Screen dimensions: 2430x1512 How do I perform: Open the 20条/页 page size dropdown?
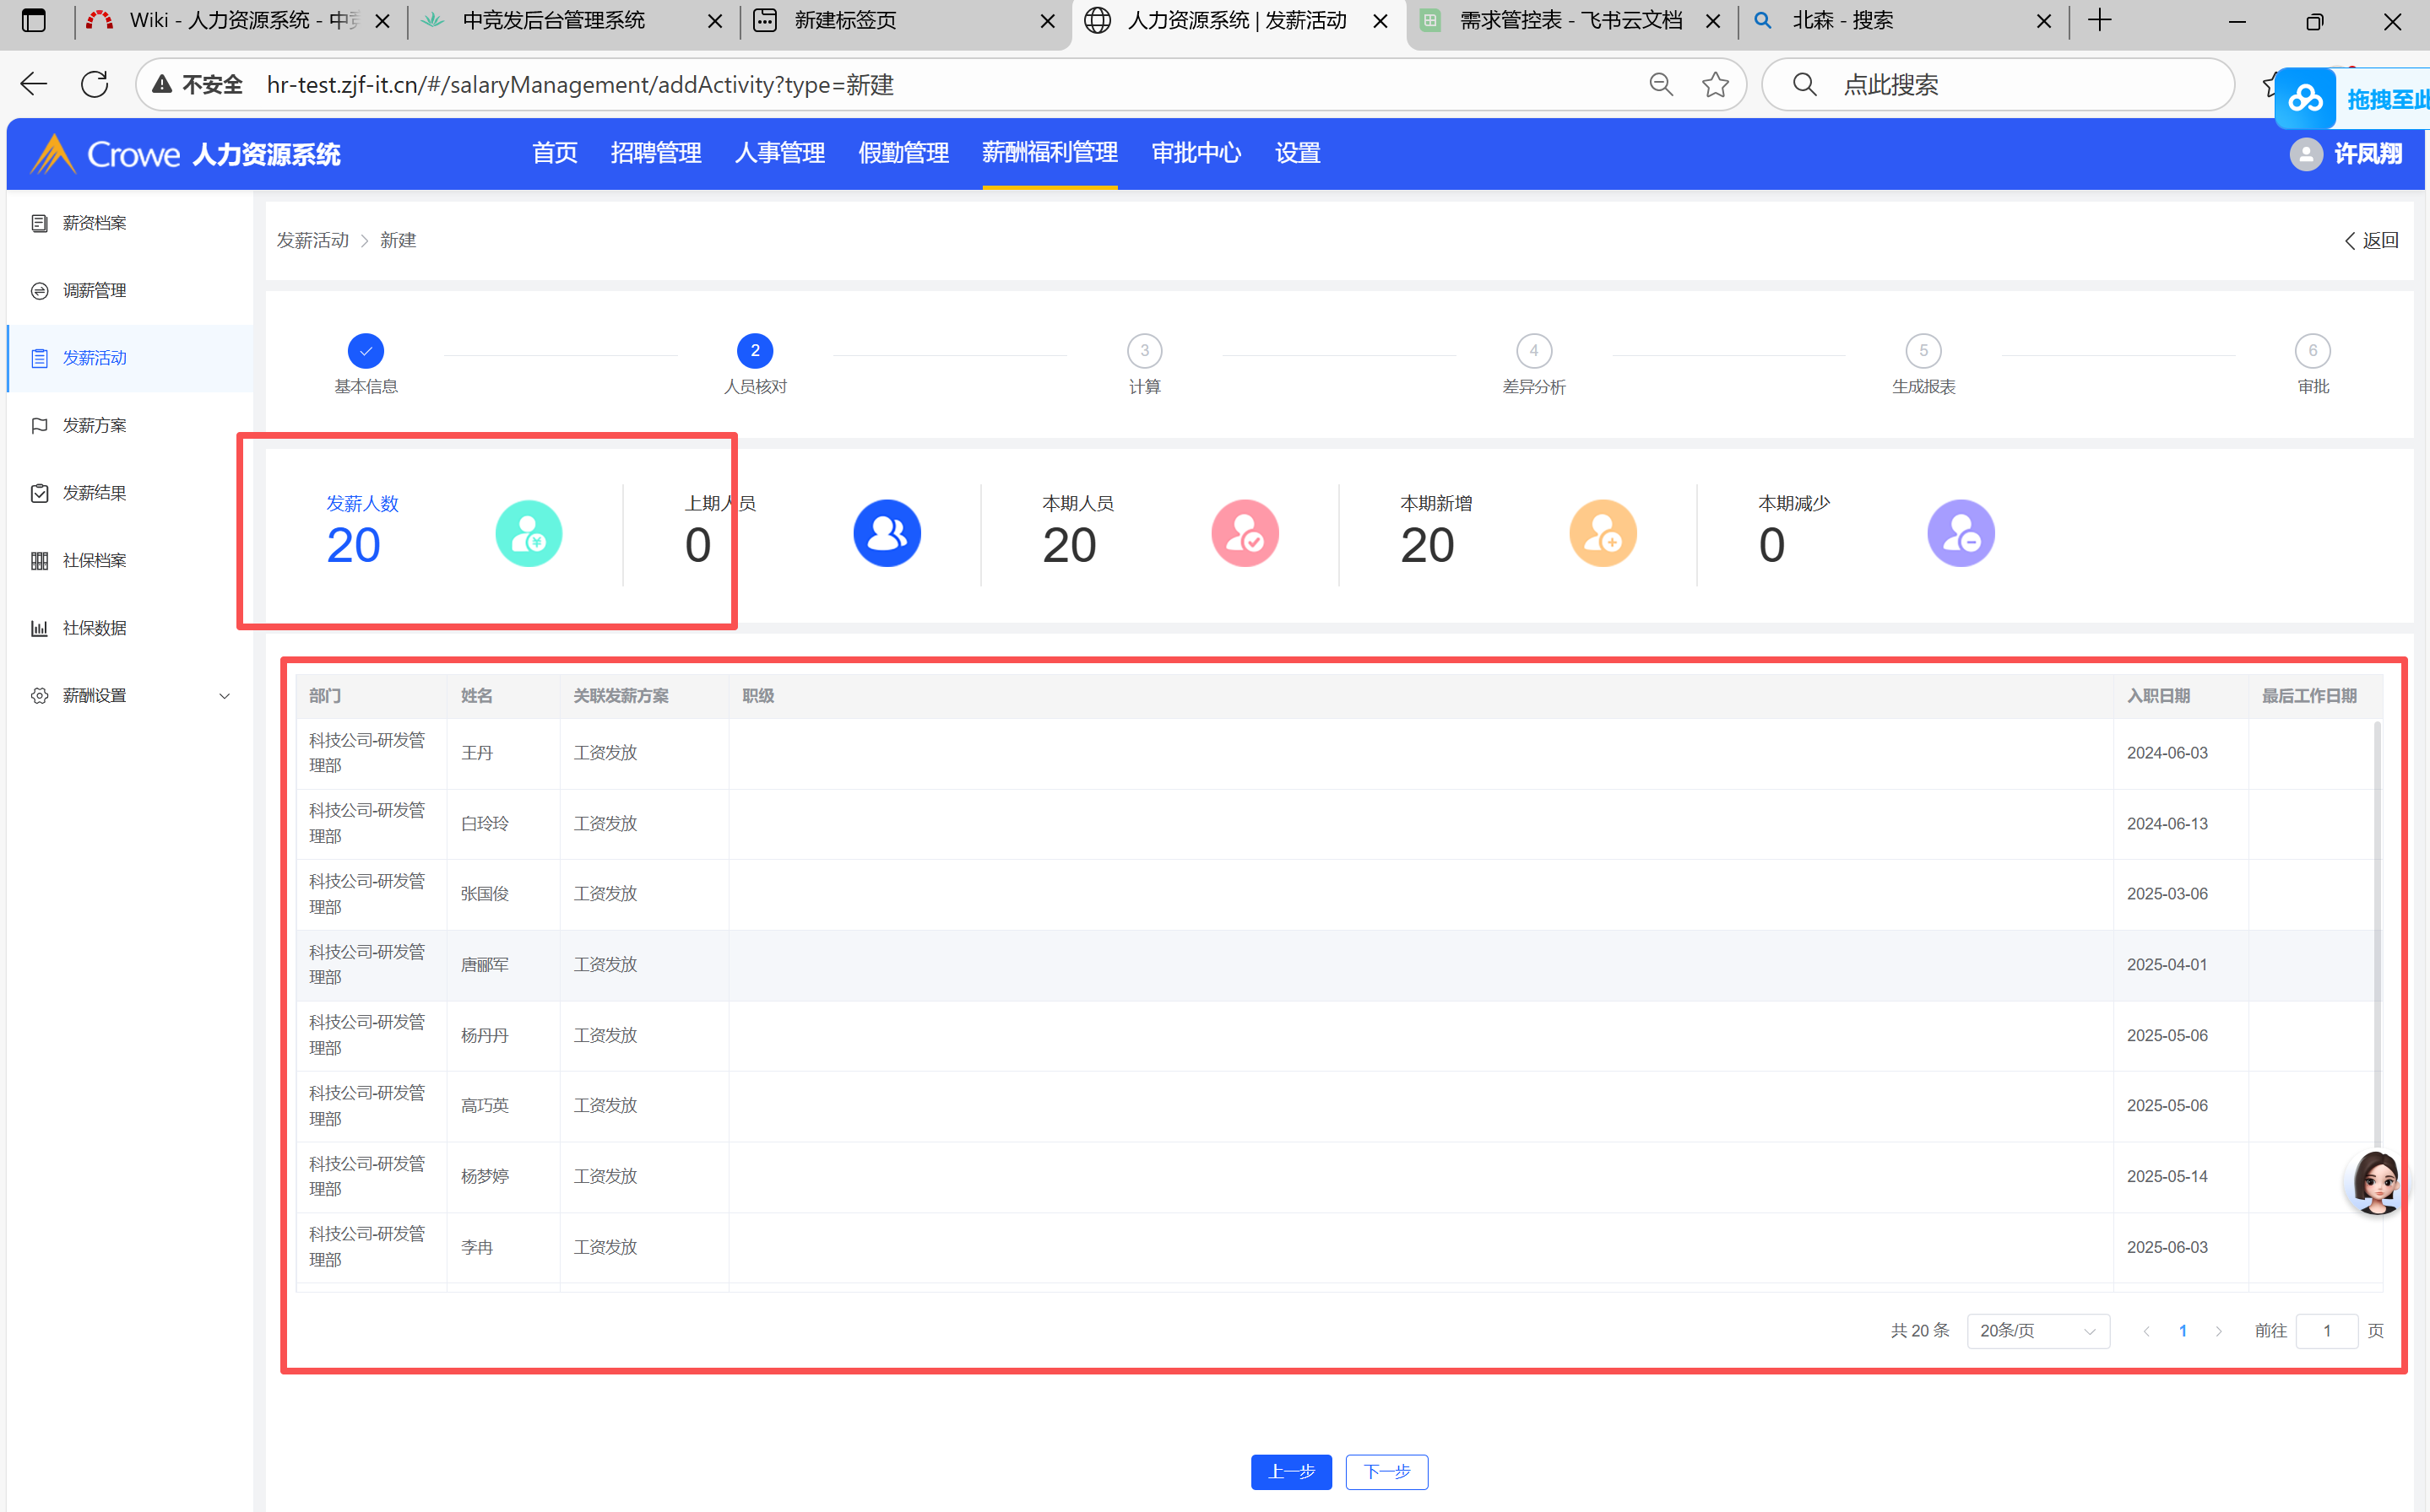click(2037, 1330)
